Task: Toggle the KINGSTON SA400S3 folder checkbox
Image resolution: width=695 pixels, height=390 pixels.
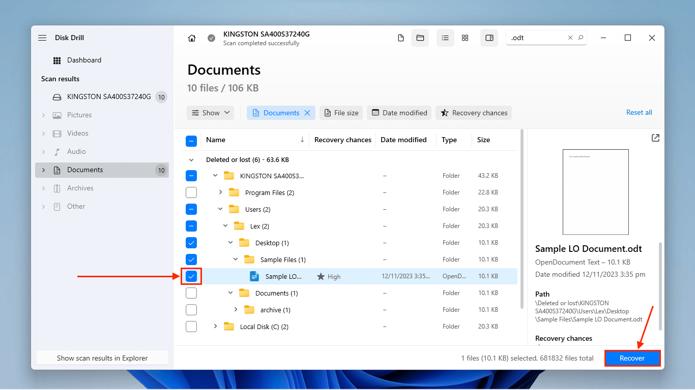Action: [191, 176]
